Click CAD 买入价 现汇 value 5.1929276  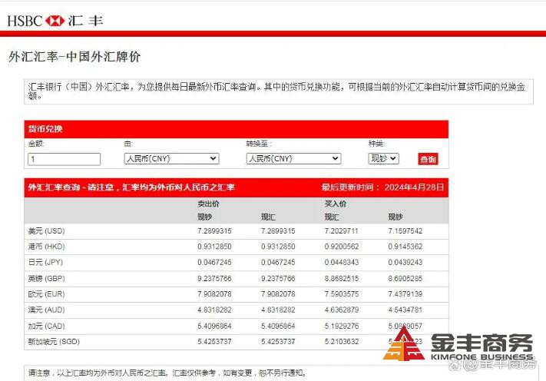point(341,326)
